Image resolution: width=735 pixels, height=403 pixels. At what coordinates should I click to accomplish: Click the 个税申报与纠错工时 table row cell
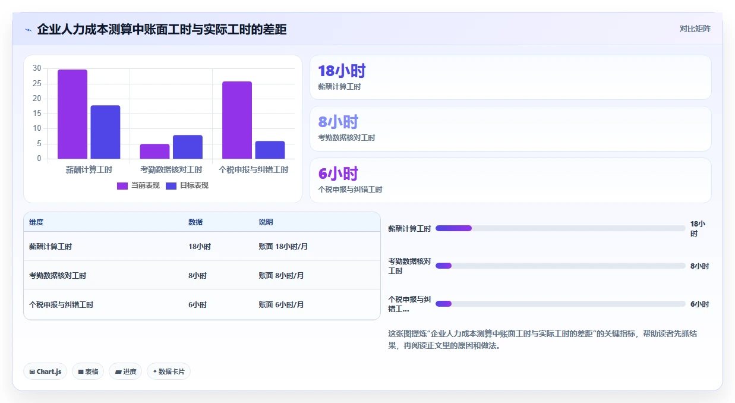pyautogui.click(x=61, y=304)
